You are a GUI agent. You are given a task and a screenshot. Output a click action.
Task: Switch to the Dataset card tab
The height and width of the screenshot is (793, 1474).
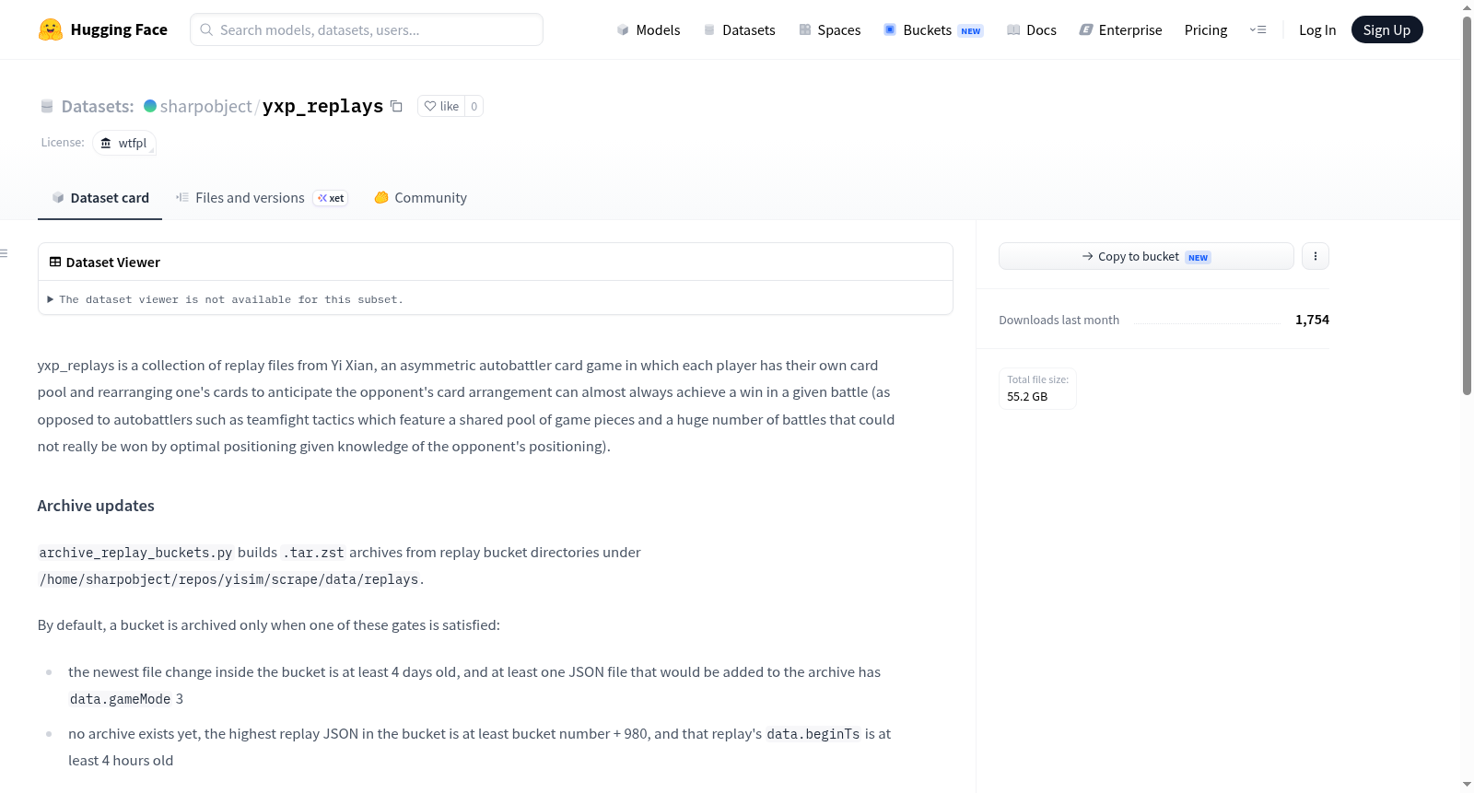click(100, 197)
